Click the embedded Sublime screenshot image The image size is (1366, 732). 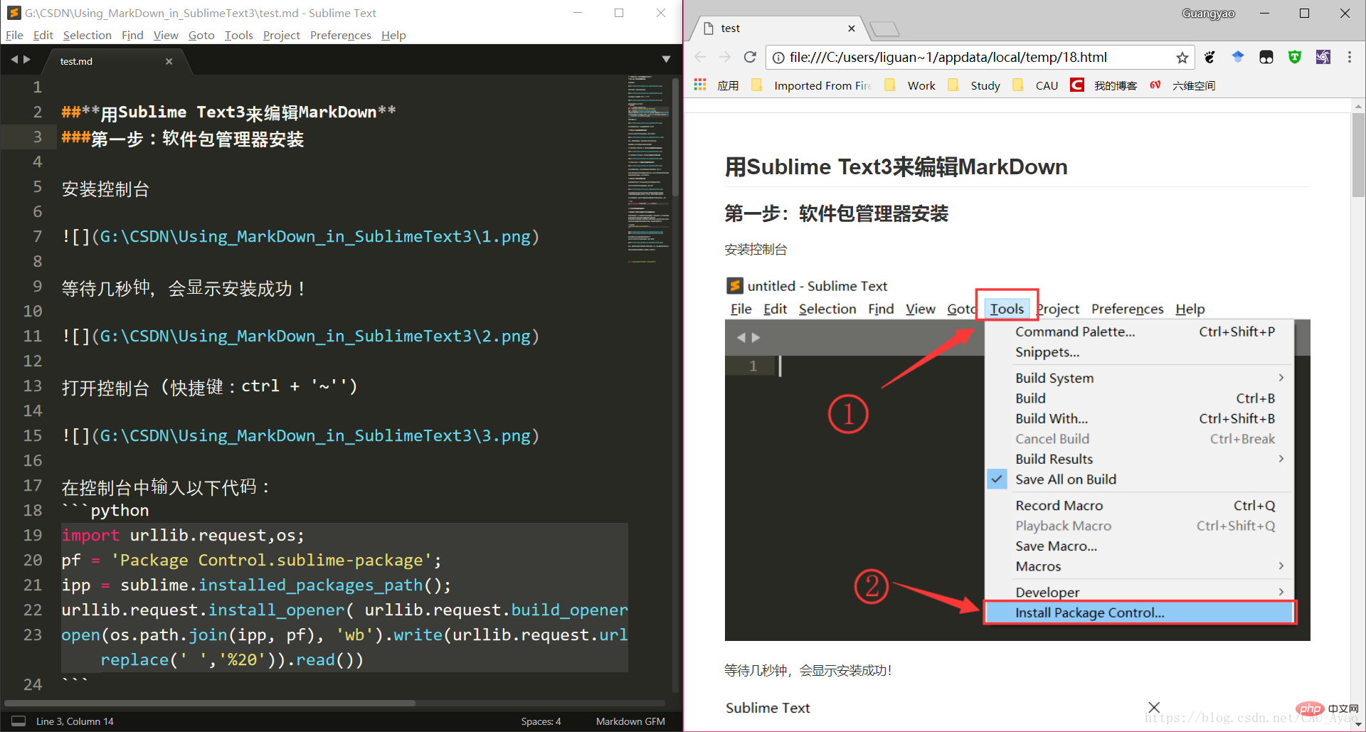pyautogui.click(x=1017, y=459)
